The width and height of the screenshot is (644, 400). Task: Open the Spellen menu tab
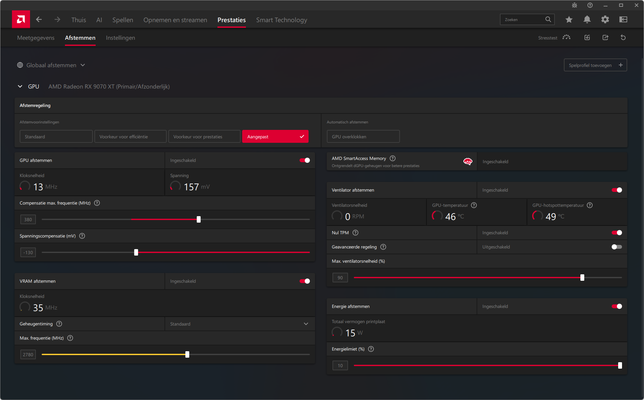tap(122, 20)
